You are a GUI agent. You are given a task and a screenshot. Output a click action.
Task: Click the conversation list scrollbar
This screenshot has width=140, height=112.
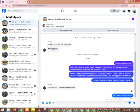pos(38,36)
